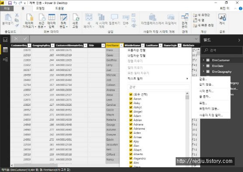Expand the DimCustomer table
Image resolution: width=243 pixels, height=172 pixels.
click(x=204, y=60)
